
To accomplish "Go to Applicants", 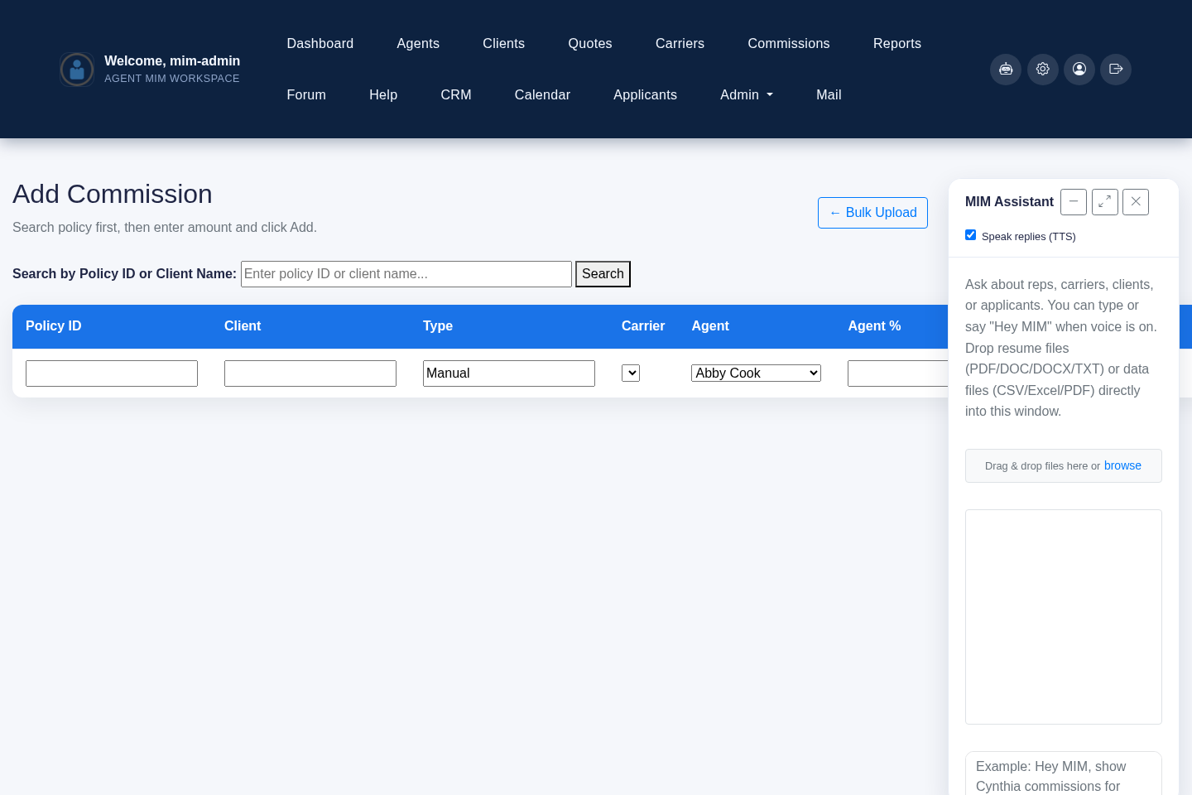I will 646,95.
